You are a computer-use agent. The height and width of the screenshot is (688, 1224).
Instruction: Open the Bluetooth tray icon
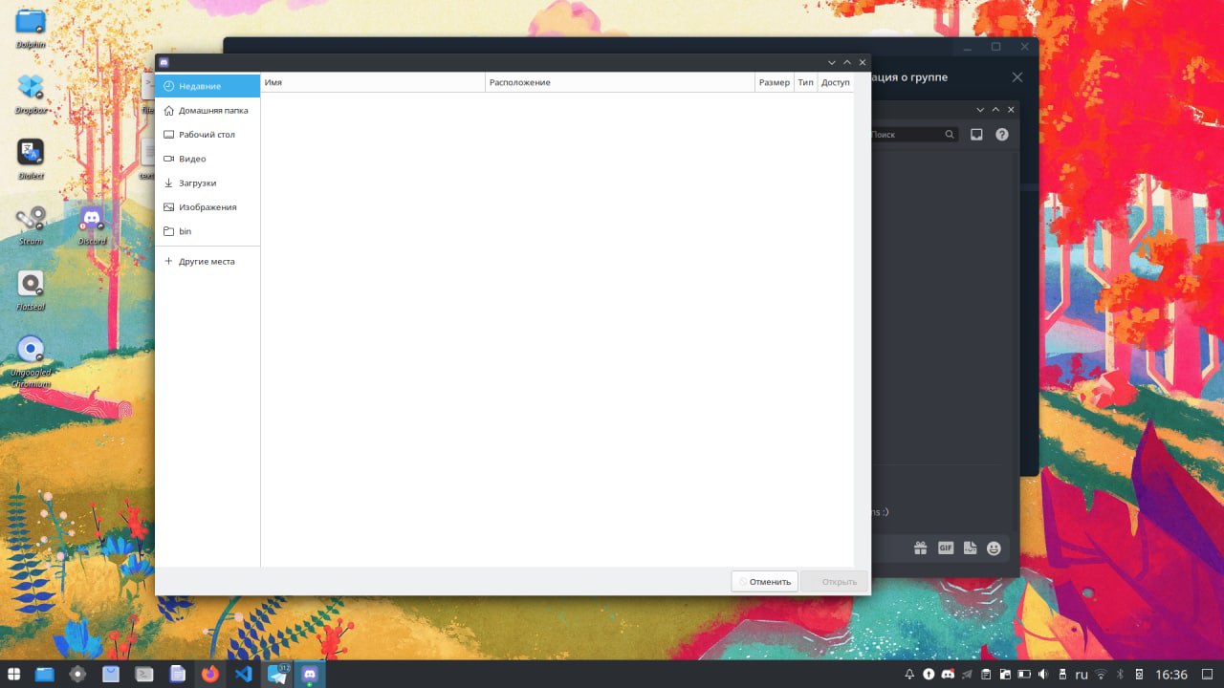pos(1120,674)
